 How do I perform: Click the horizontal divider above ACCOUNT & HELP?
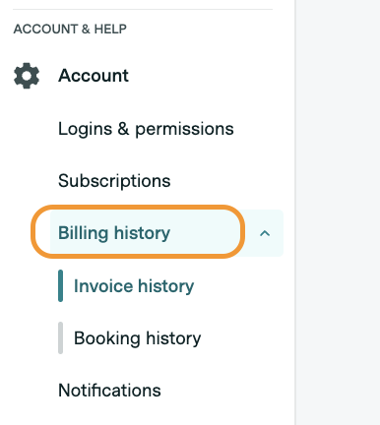143,9
